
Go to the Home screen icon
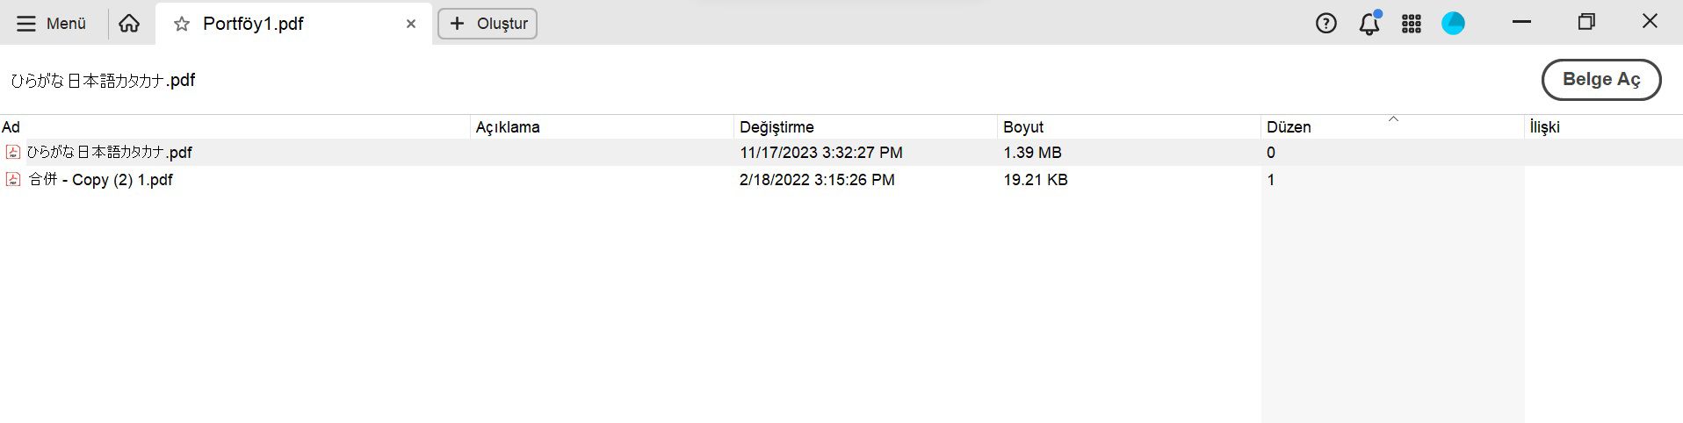tap(129, 24)
